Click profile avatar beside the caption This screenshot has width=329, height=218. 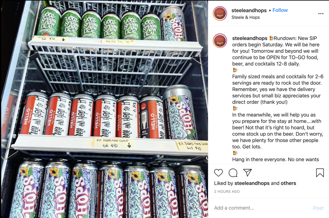pyautogui.click(x=220, y=41)
